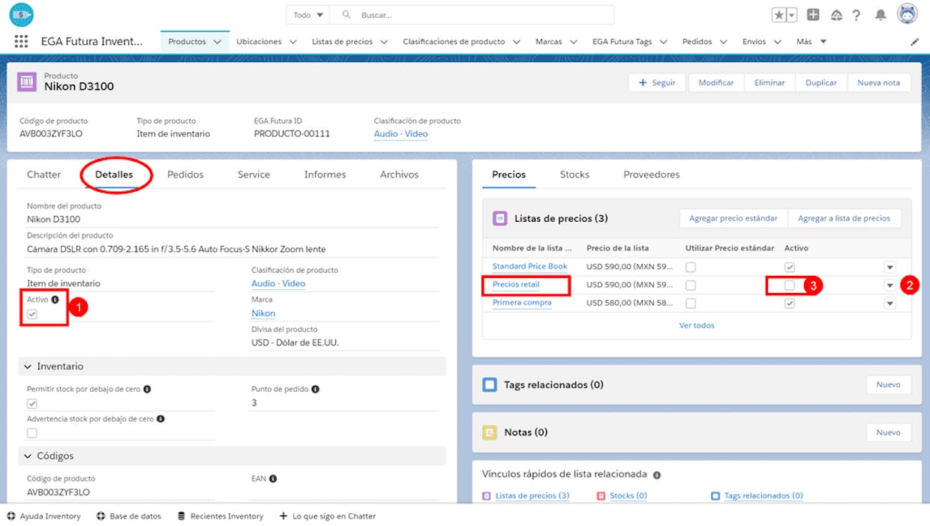930x526 pixels.
Task: Open the Primera compra price list link
Action: click(x=522, y=303)
